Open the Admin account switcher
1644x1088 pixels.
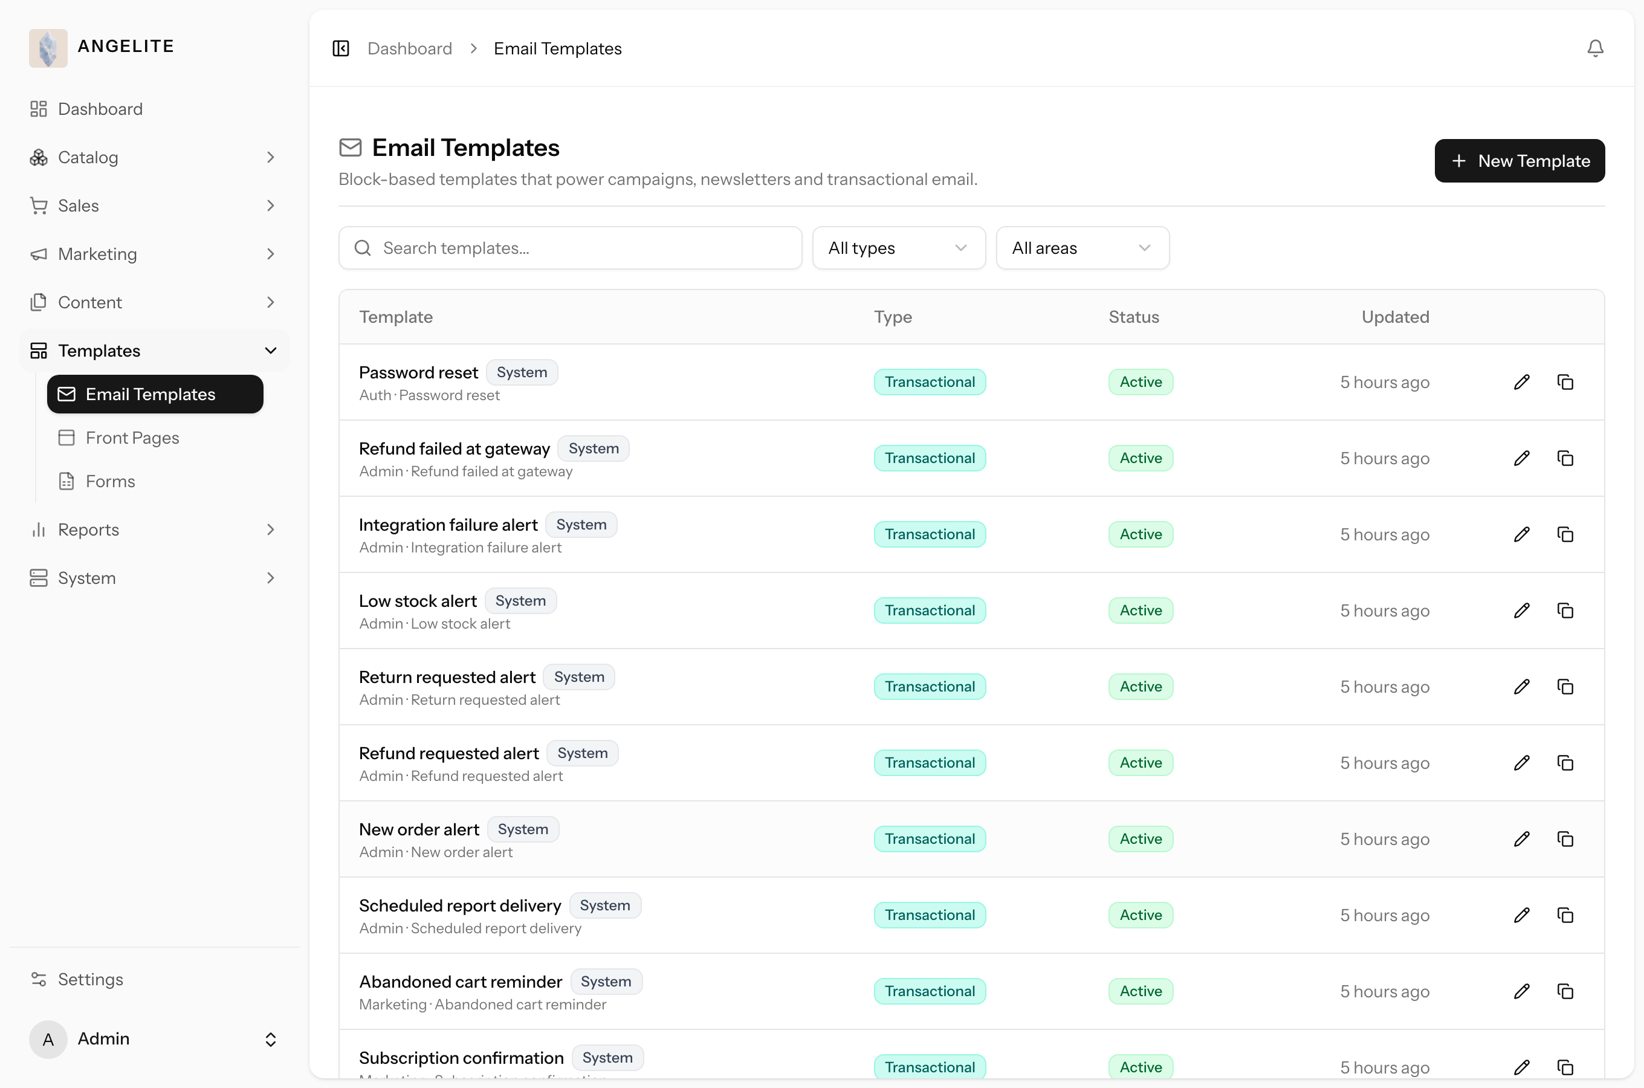154,1040
